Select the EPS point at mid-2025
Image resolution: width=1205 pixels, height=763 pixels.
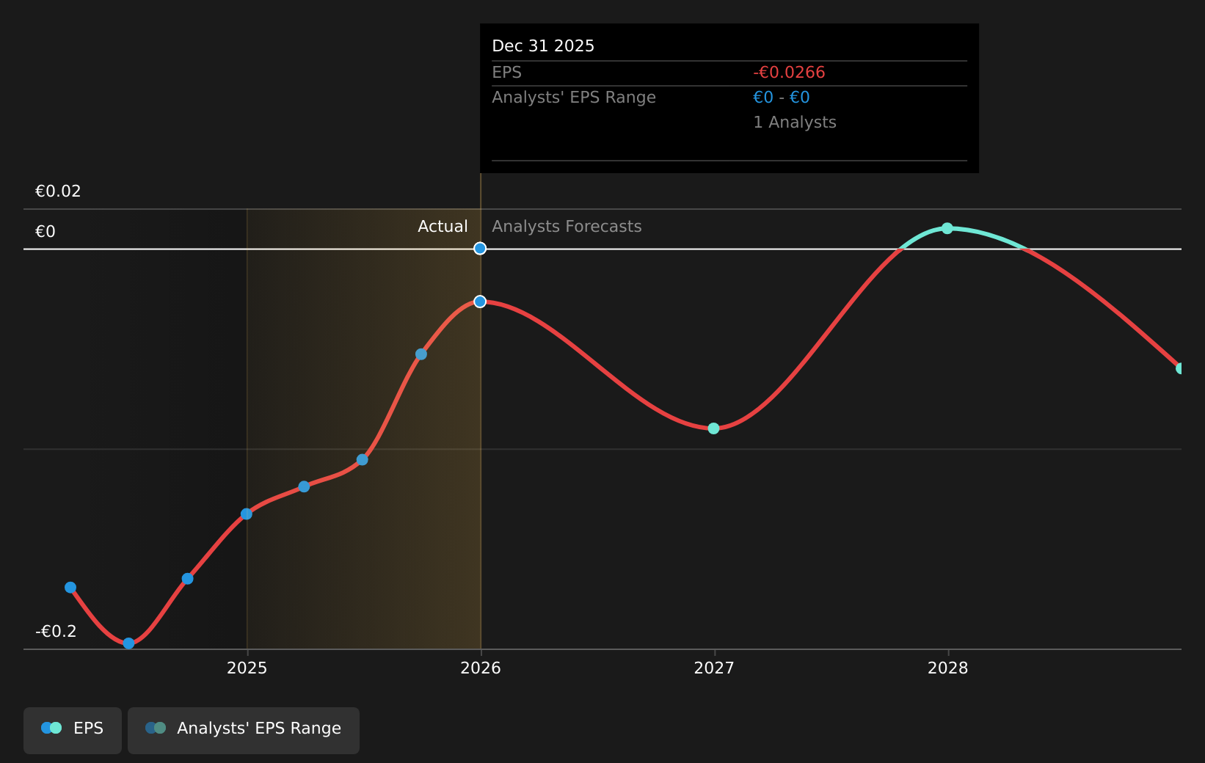pos(363,460)
